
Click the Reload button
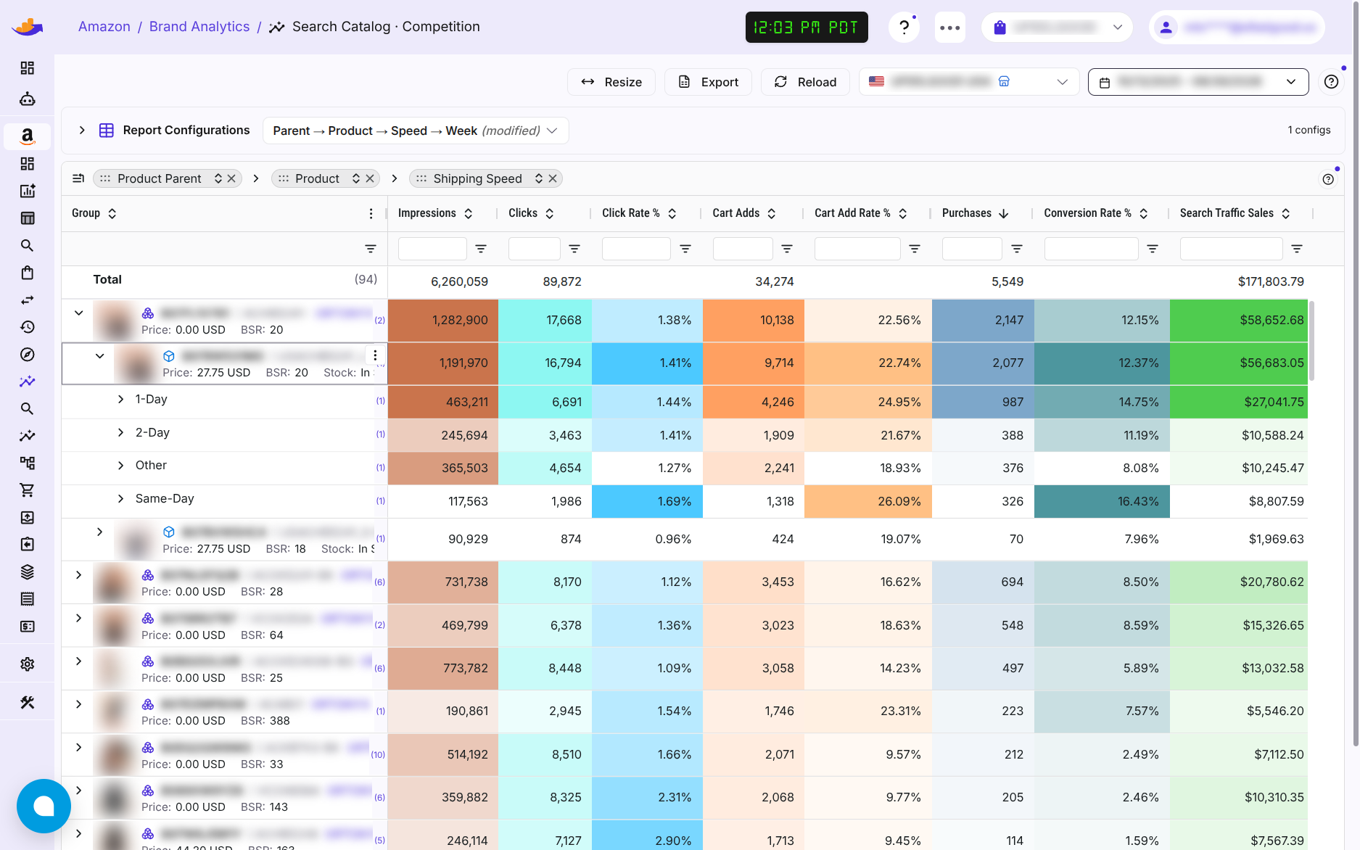coord(805,82)
